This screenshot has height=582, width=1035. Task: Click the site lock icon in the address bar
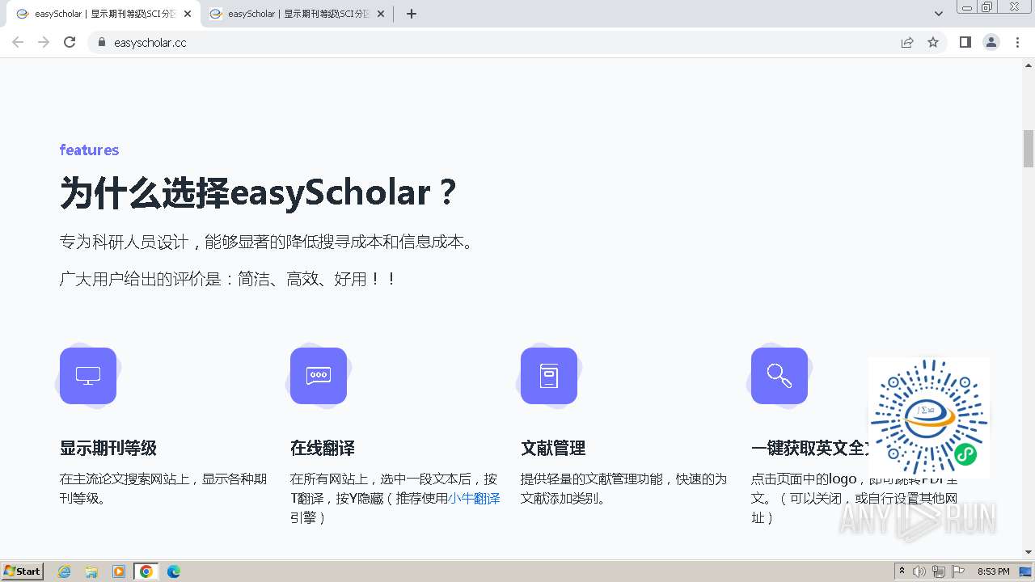point(101,42)
